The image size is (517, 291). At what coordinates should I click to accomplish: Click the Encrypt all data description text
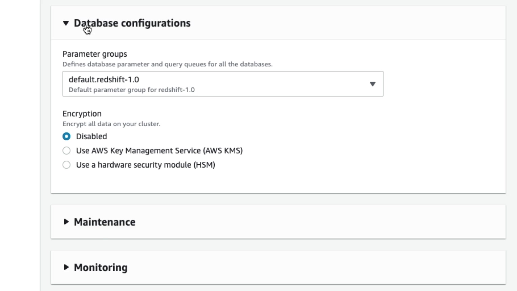(111, 124)
